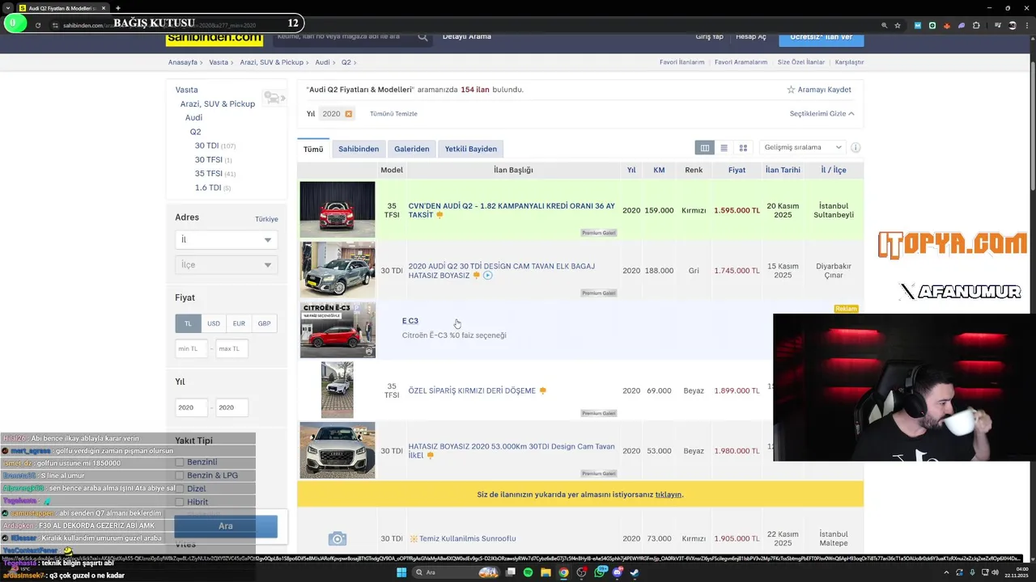1036x582 pixels.
Task: Click the search magnifier icon in sahibinden search box
Action: coord(422,36)
